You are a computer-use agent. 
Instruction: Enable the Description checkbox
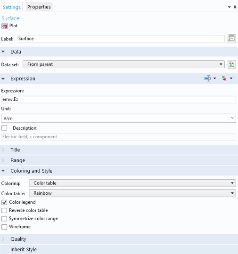point(4,128)
